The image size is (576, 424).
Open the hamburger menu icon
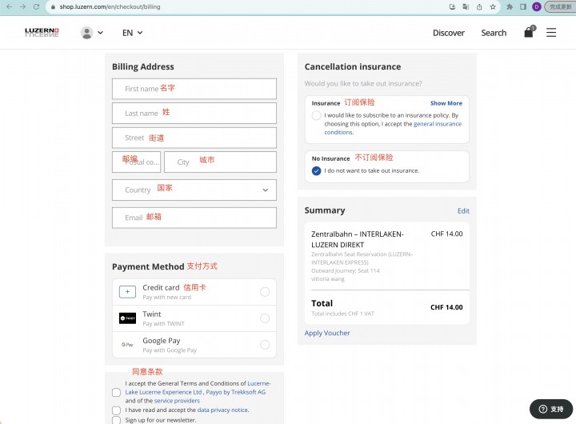551,33
